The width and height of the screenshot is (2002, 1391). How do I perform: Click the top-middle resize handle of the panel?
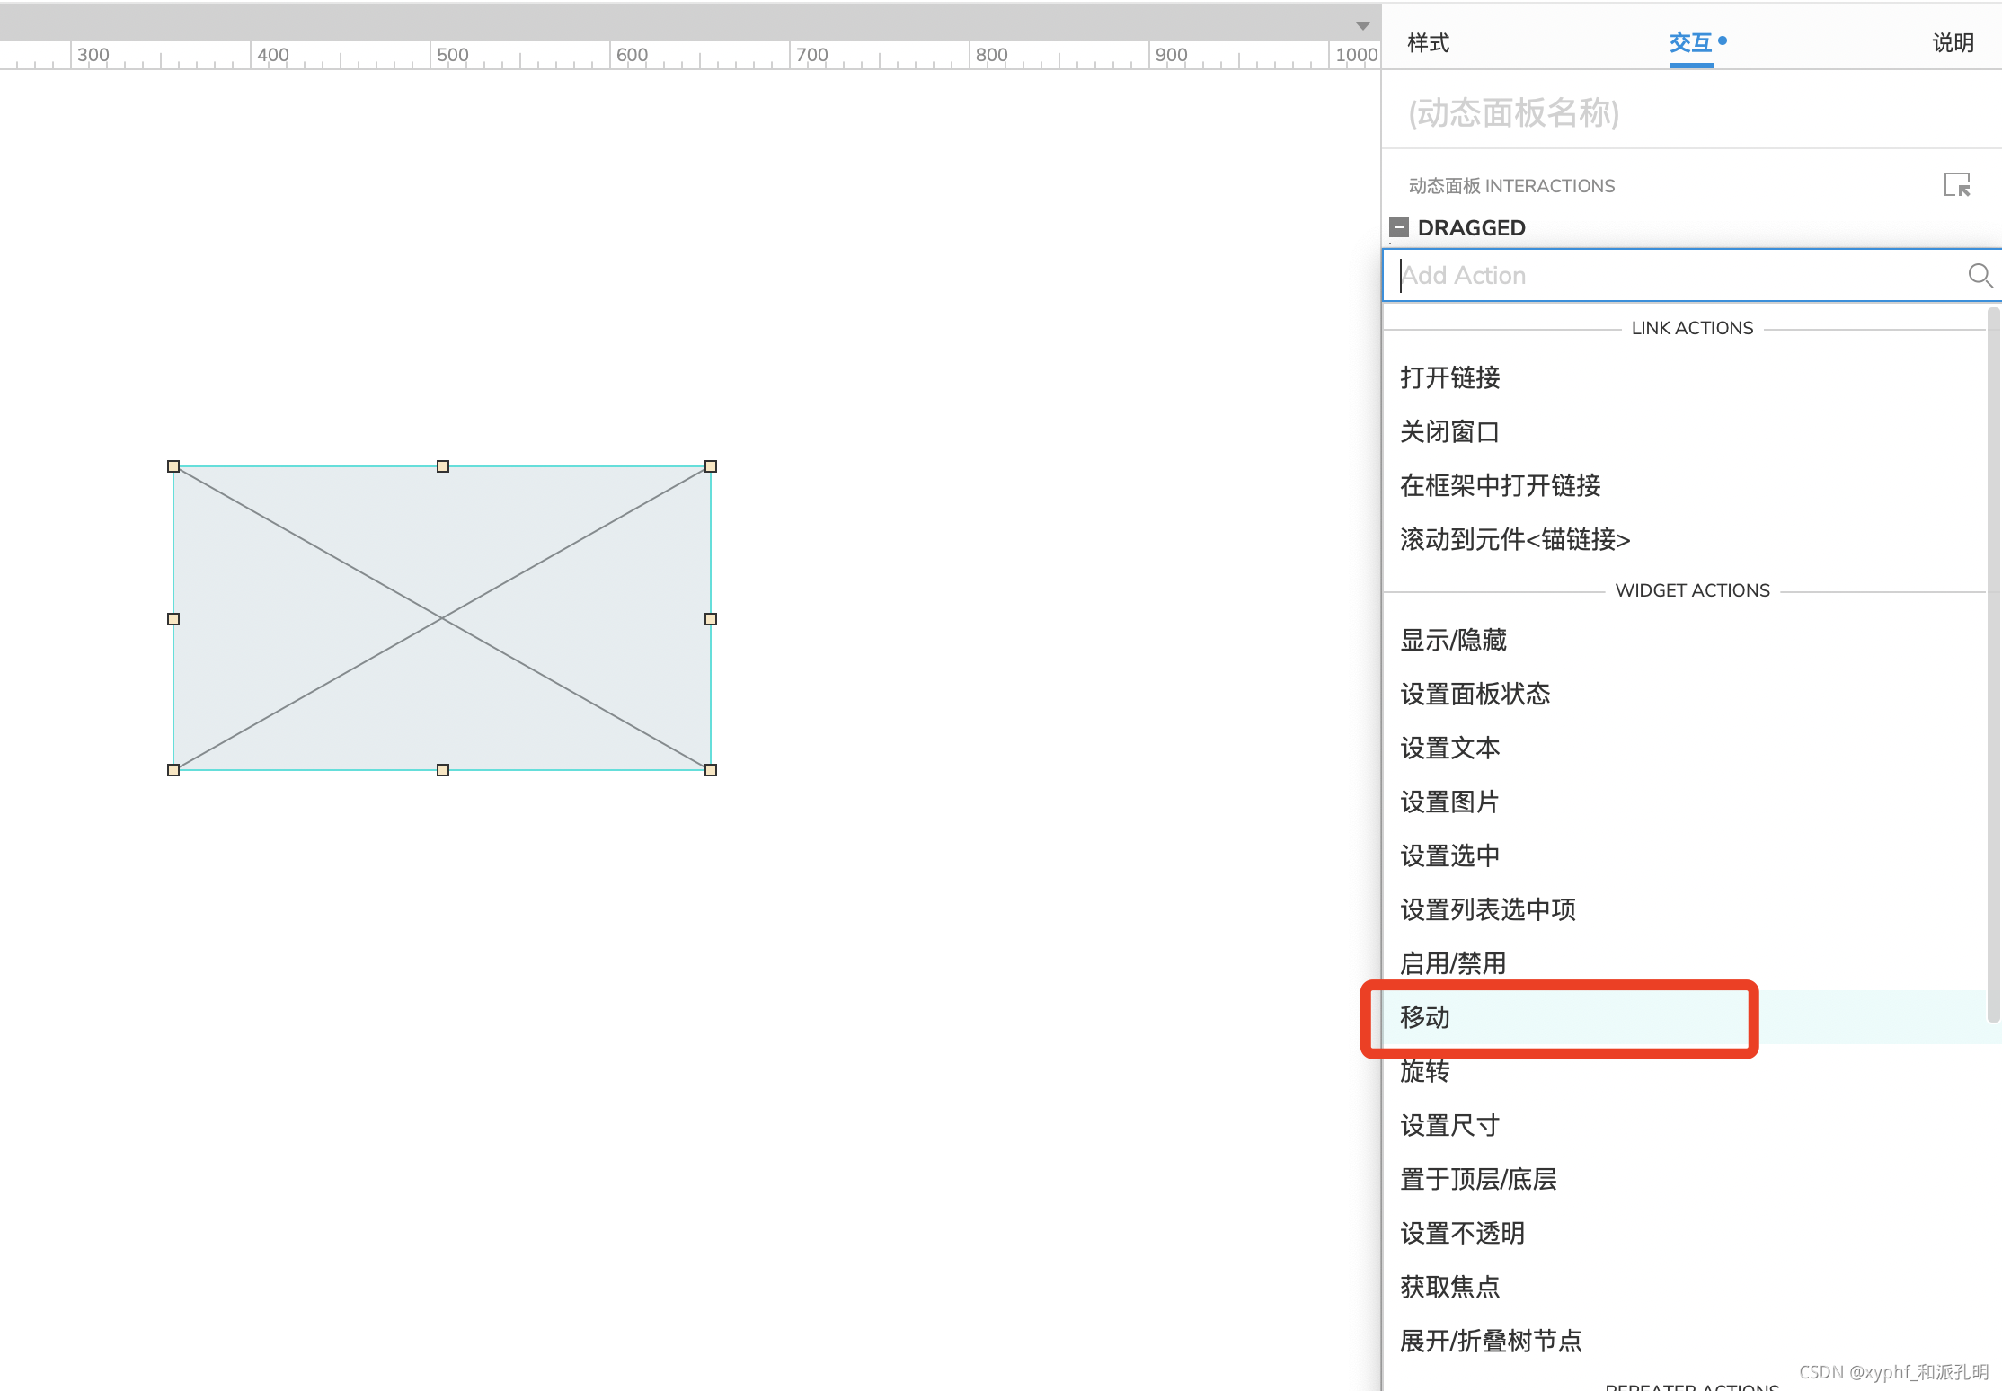pyautogui.click(x=443, y=466)
